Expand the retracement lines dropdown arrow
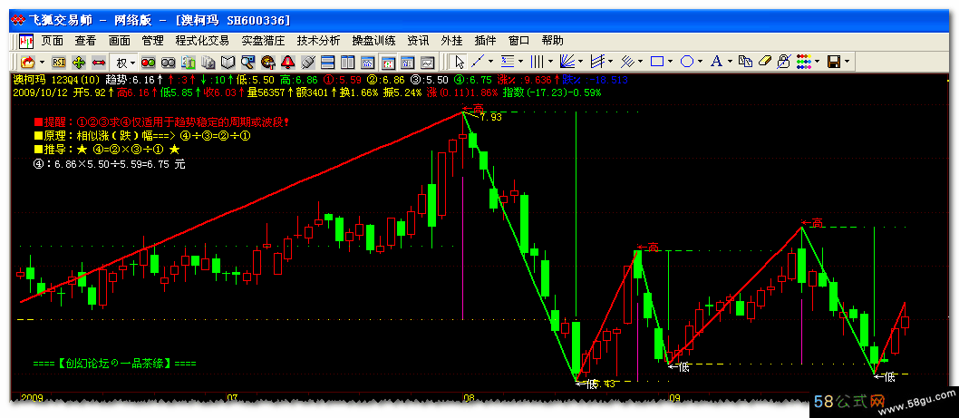 point(520,61)
